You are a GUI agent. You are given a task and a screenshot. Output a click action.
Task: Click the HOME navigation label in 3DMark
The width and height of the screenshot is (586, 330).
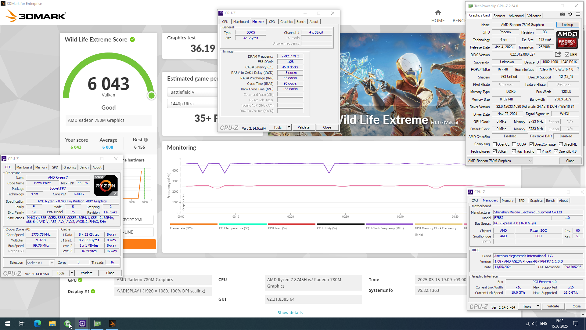[x=438, y=21]
